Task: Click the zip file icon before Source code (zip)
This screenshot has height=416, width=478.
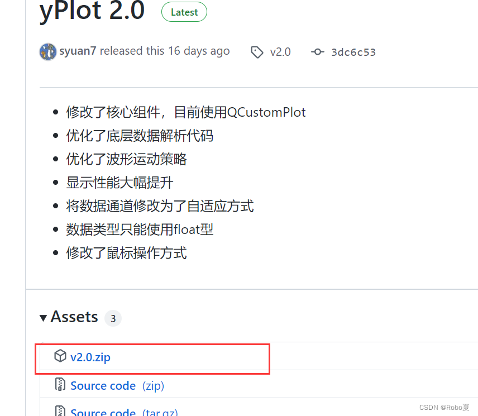Action: tap(60, 385)
